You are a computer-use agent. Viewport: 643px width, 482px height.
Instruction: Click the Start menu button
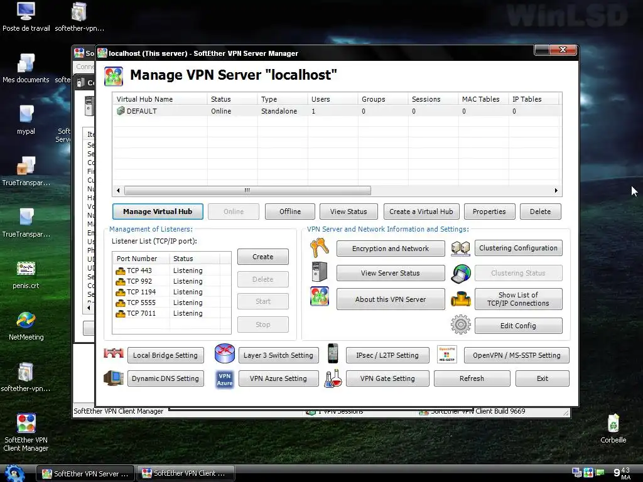[14, 473]
